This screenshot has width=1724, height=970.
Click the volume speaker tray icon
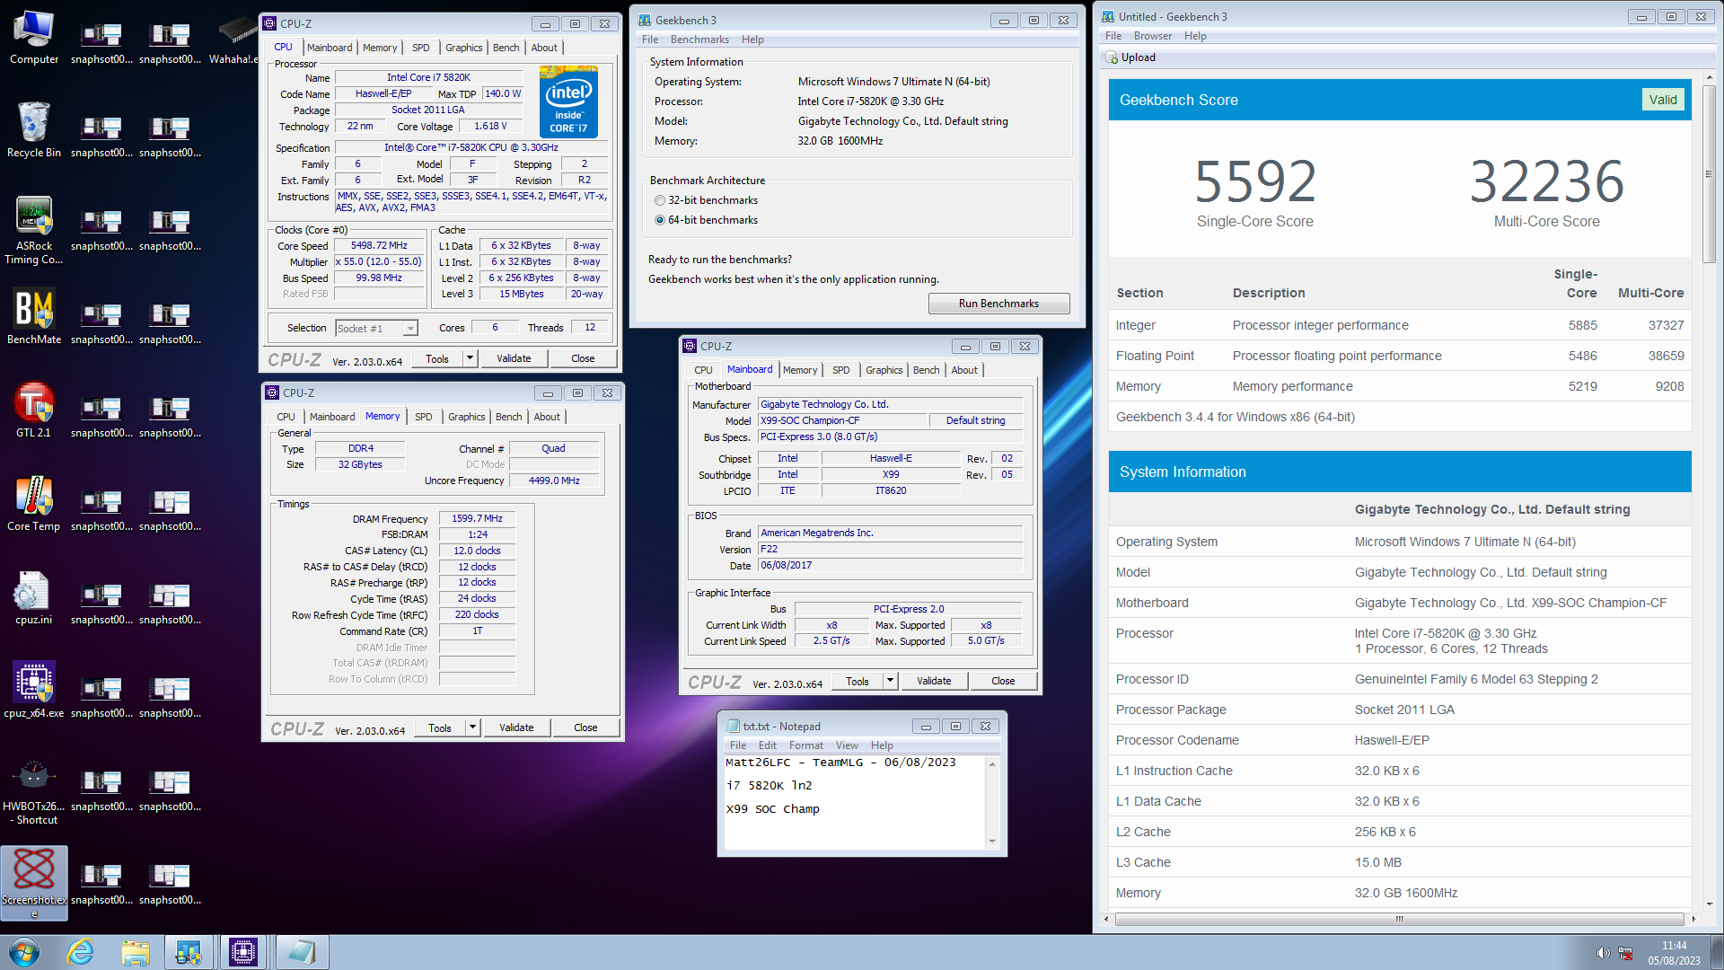coord(1603,953)
